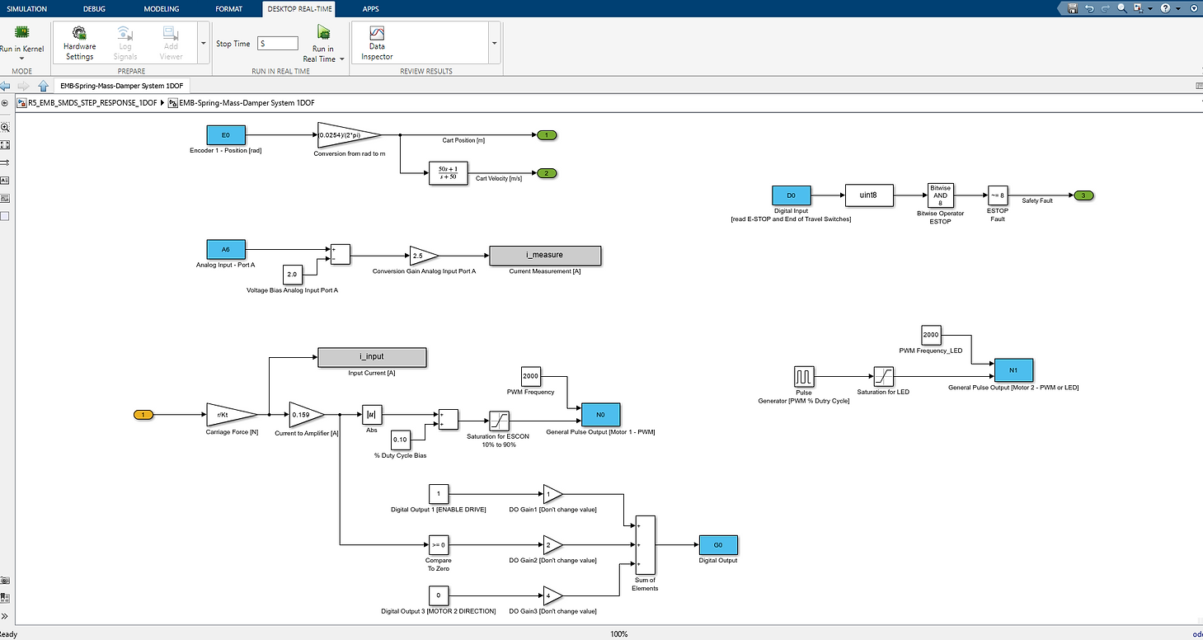1203x640 pixels.
Task: Save the model using quick access icon
Action: [1073, 7]
